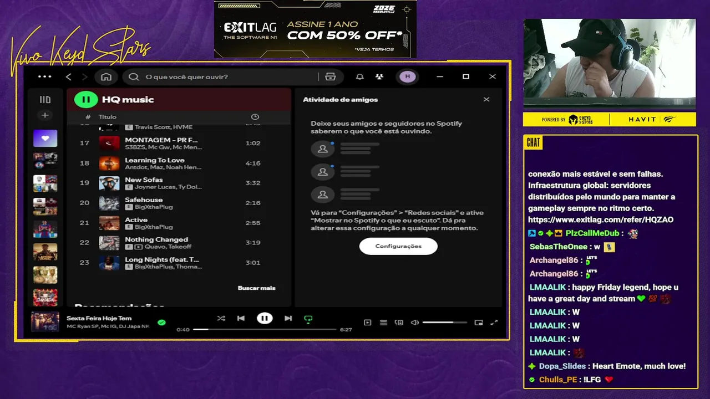The image size is (710, 399).
Task: Open now playing title 'Sexta Feira Hoje Tem'
Action: [99, 318]
